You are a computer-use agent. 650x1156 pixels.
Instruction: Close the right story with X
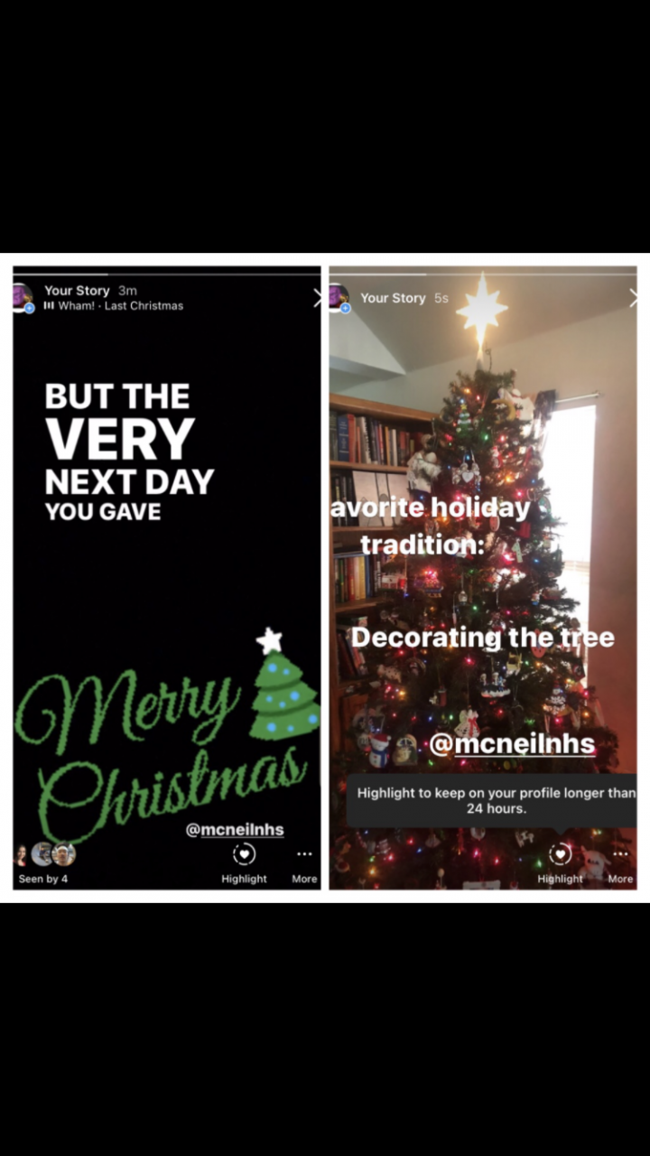(633, 297)
